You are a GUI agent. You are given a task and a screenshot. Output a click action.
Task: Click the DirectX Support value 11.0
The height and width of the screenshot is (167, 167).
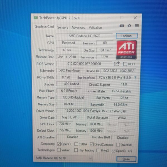(x=124, y=84)
